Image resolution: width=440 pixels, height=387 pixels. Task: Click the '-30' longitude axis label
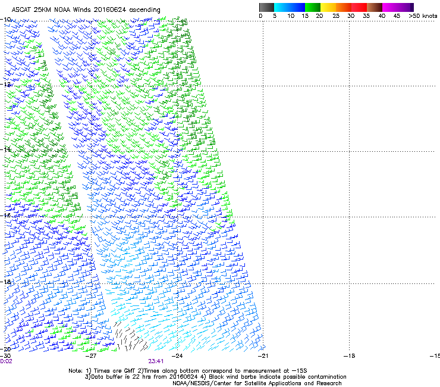[5, 356]
